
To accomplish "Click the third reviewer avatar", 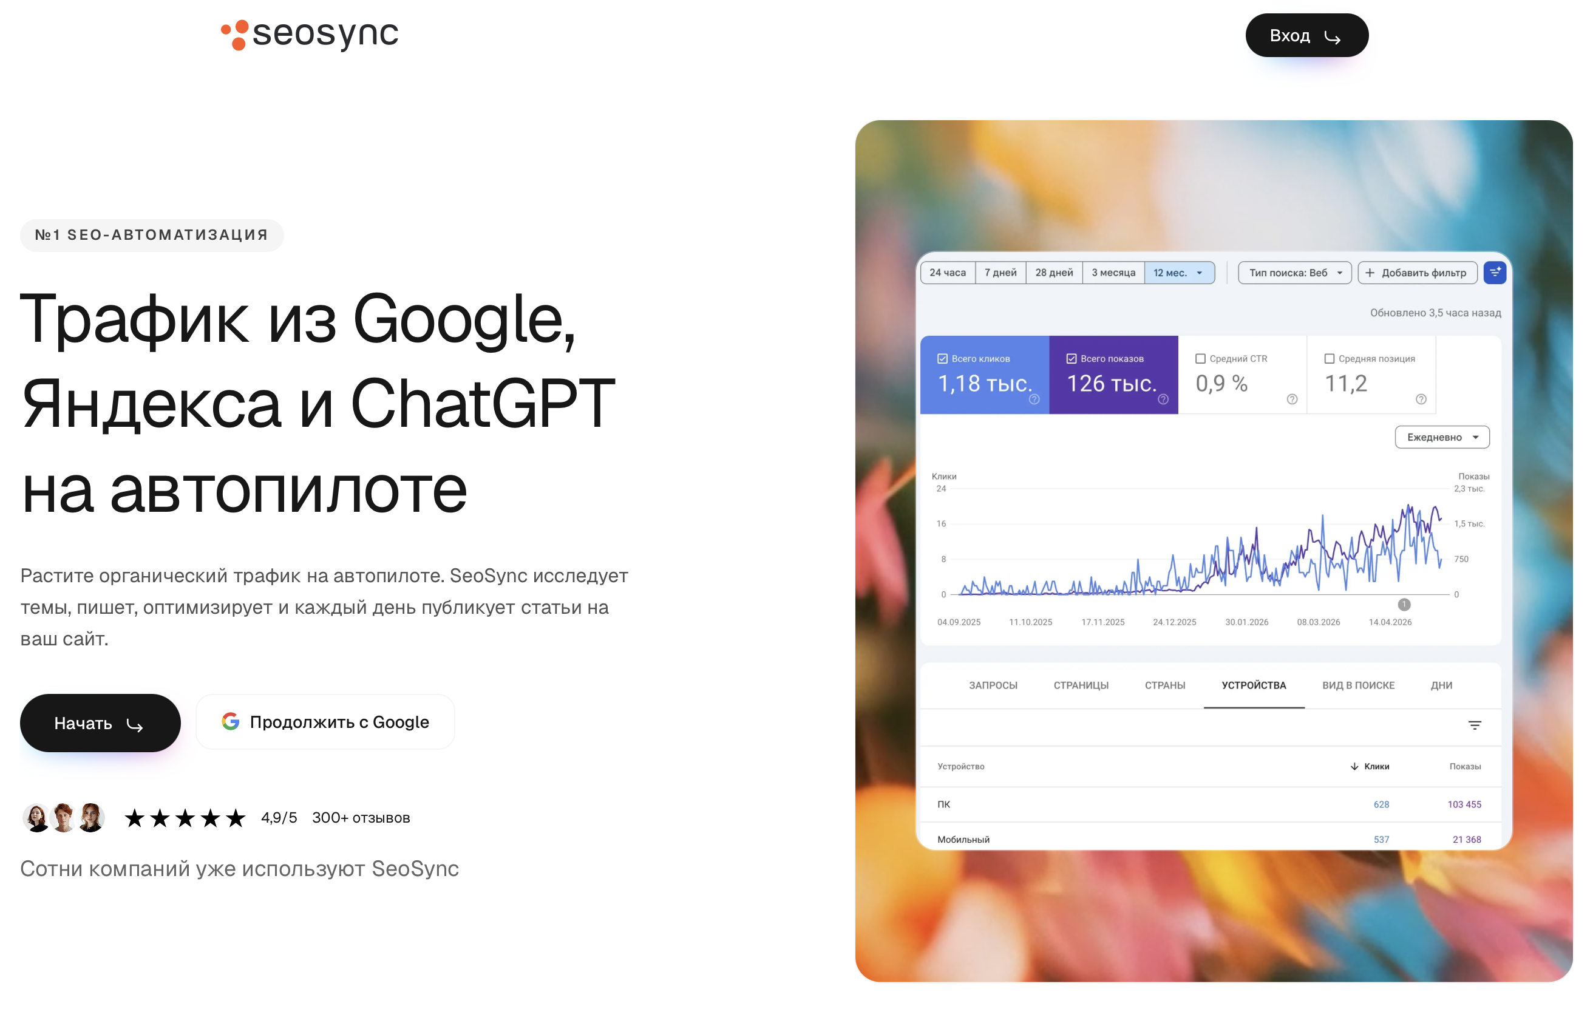I will coord(91,817).
